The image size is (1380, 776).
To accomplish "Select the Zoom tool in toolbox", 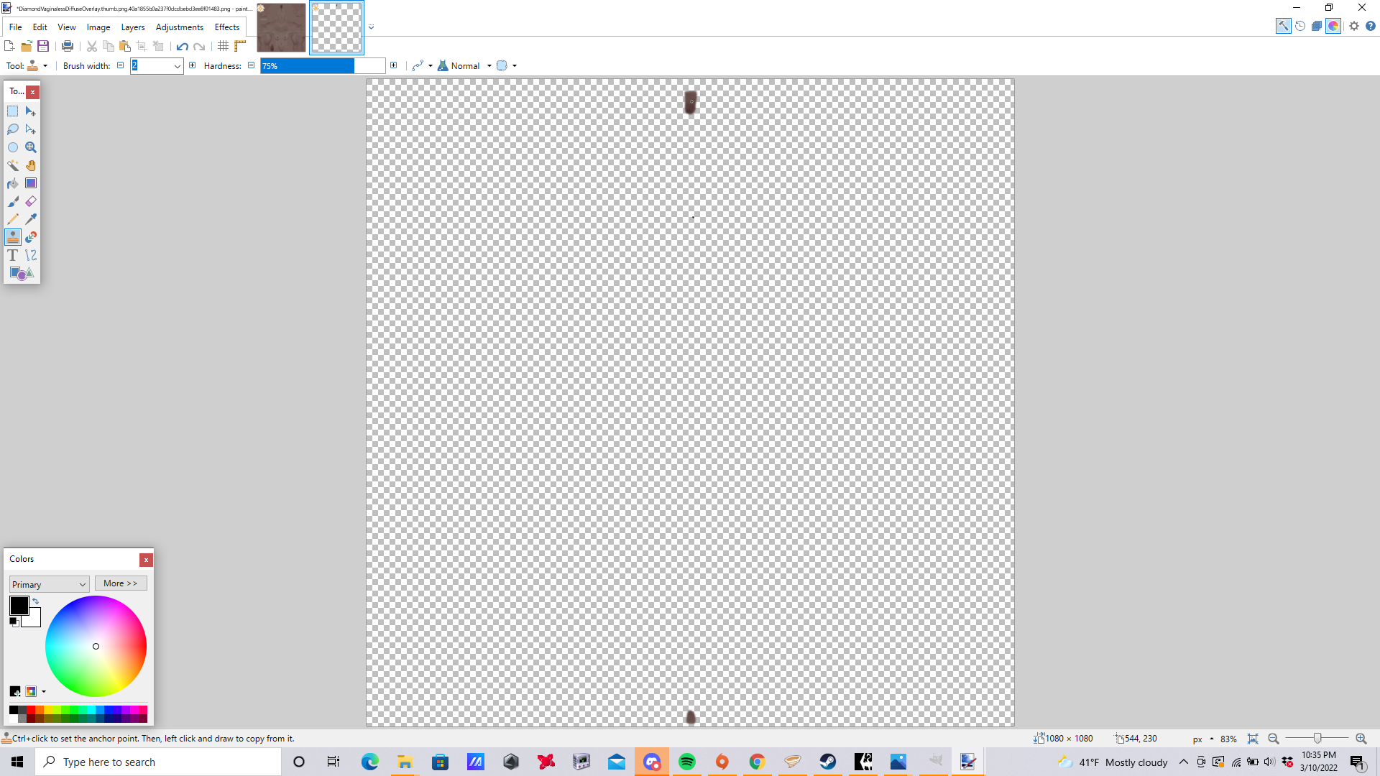I will (31, 147).
